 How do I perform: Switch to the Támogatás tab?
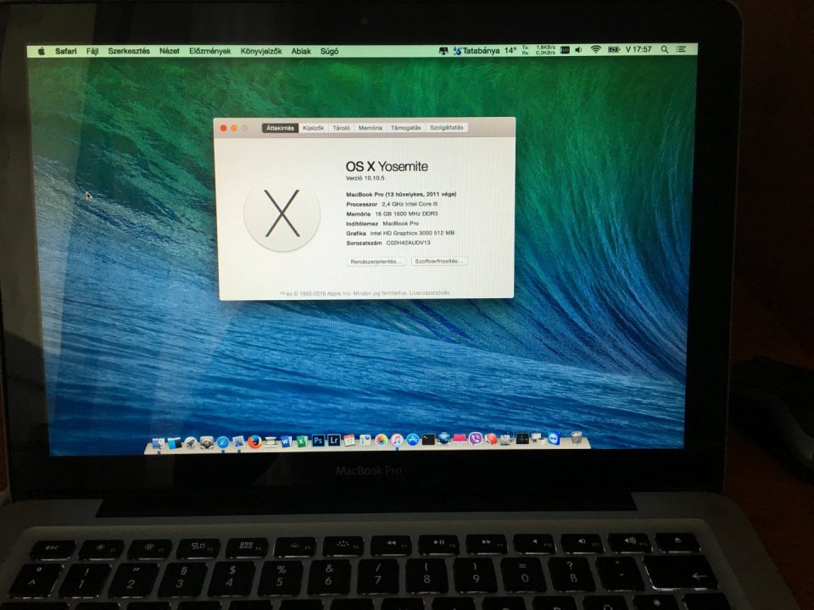pos(406,128)
